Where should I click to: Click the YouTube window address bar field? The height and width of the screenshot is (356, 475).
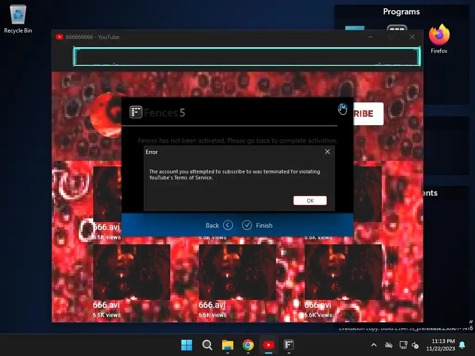click(x=247, y=57)
